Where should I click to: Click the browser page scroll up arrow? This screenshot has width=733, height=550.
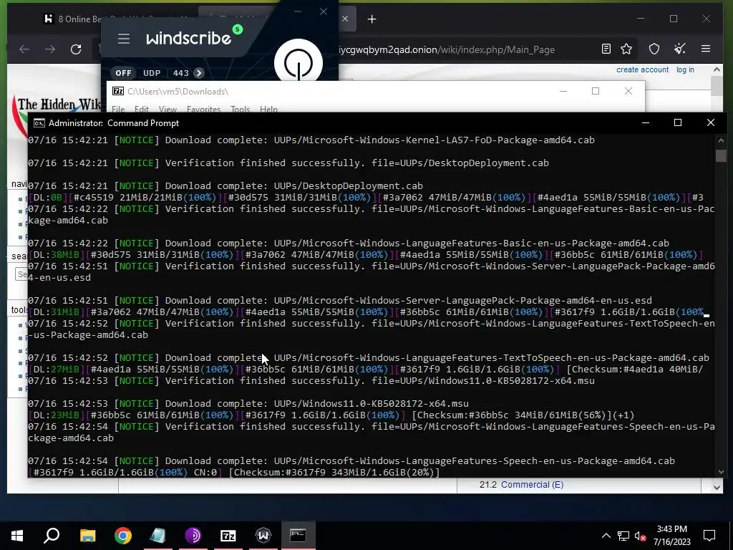tap(717, 69)
